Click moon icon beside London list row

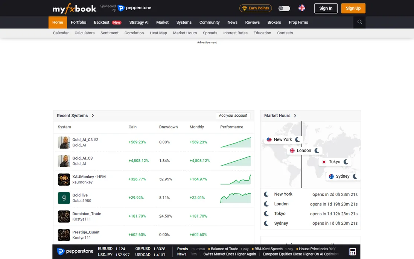(x=266, y=204)
